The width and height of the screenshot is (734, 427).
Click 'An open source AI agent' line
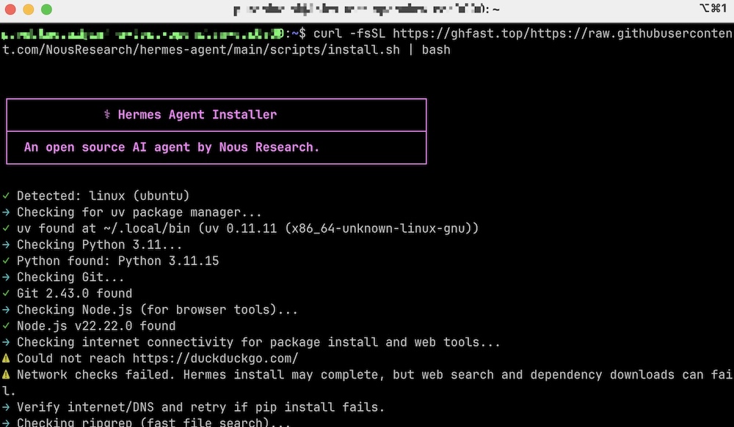coord(171,148)
